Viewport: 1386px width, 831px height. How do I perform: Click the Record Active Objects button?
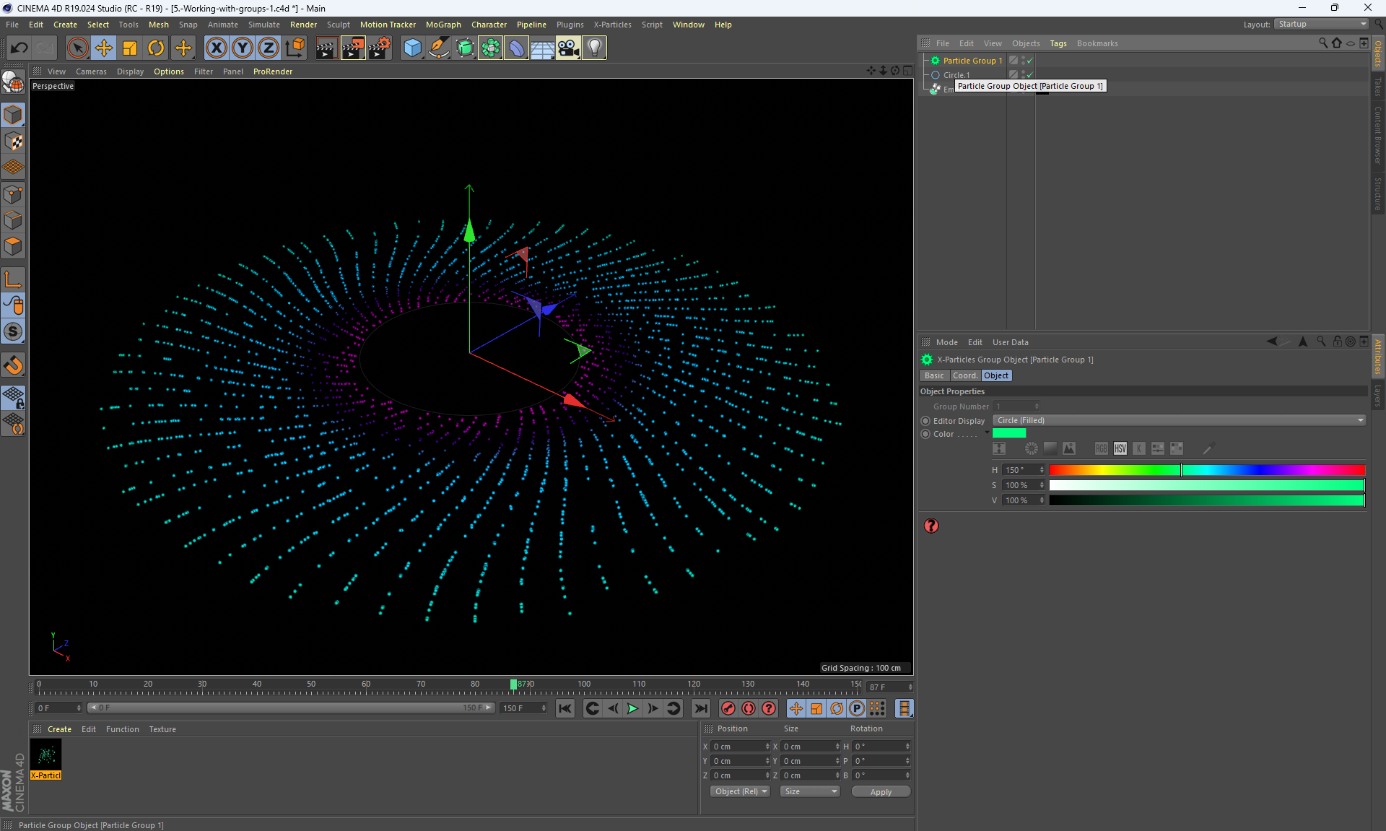point(728,708)
